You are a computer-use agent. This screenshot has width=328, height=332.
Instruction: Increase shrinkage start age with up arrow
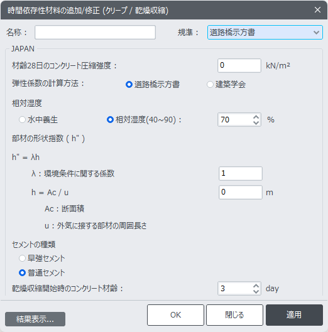point(256,286)
